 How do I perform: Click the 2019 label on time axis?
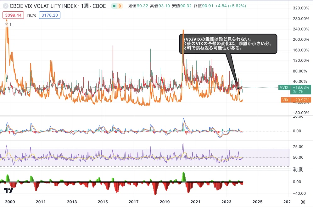click(165, 202)
